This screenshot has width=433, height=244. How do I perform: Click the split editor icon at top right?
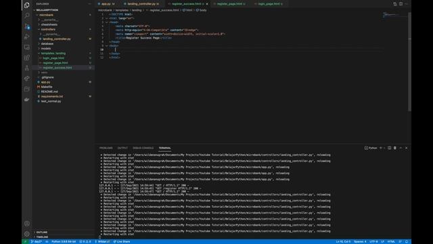[x=401, y=4]
